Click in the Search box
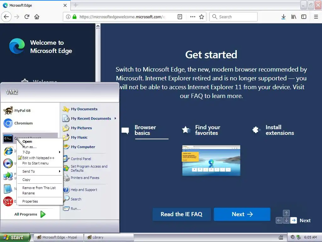Screen dimensions: 322x242 233,17
